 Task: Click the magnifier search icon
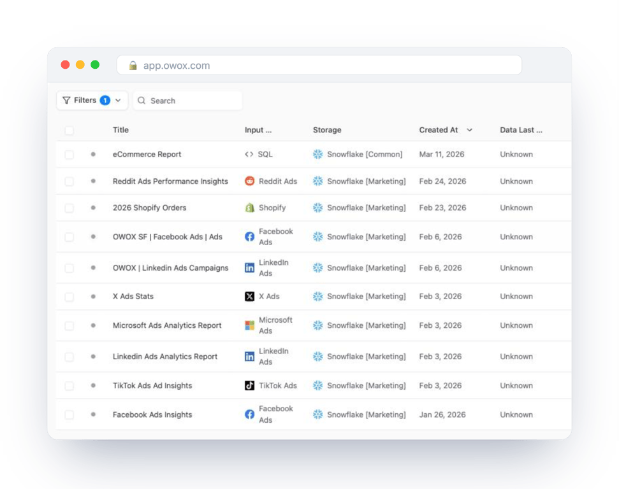click(x=142, y=101)
